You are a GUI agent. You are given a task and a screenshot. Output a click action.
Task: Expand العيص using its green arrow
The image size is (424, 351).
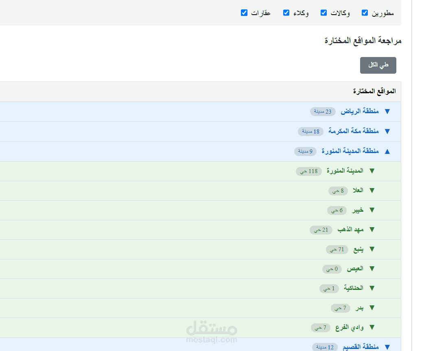click(x=372, y=269)
